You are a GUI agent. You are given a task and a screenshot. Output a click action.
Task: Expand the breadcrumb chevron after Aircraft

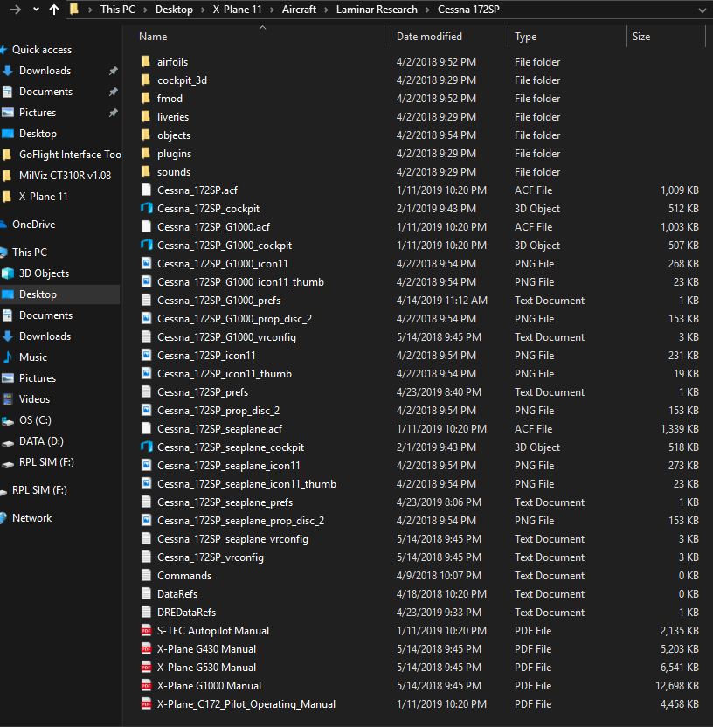pos(328,10)
